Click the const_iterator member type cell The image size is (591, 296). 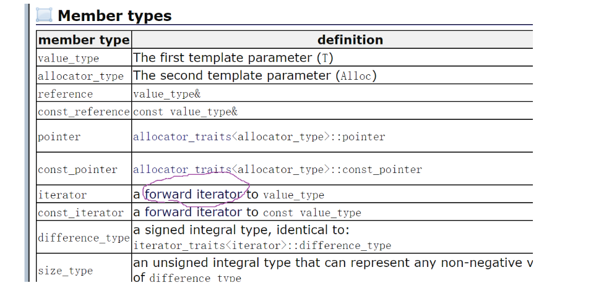pos(80,213)
